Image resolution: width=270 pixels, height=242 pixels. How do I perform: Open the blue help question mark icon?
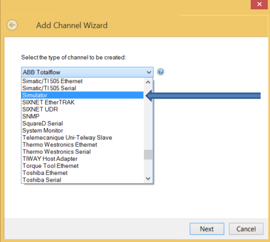pyautogui.click(x=160, y=72)
